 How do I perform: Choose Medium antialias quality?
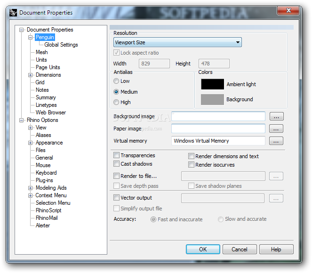[116, 92]
